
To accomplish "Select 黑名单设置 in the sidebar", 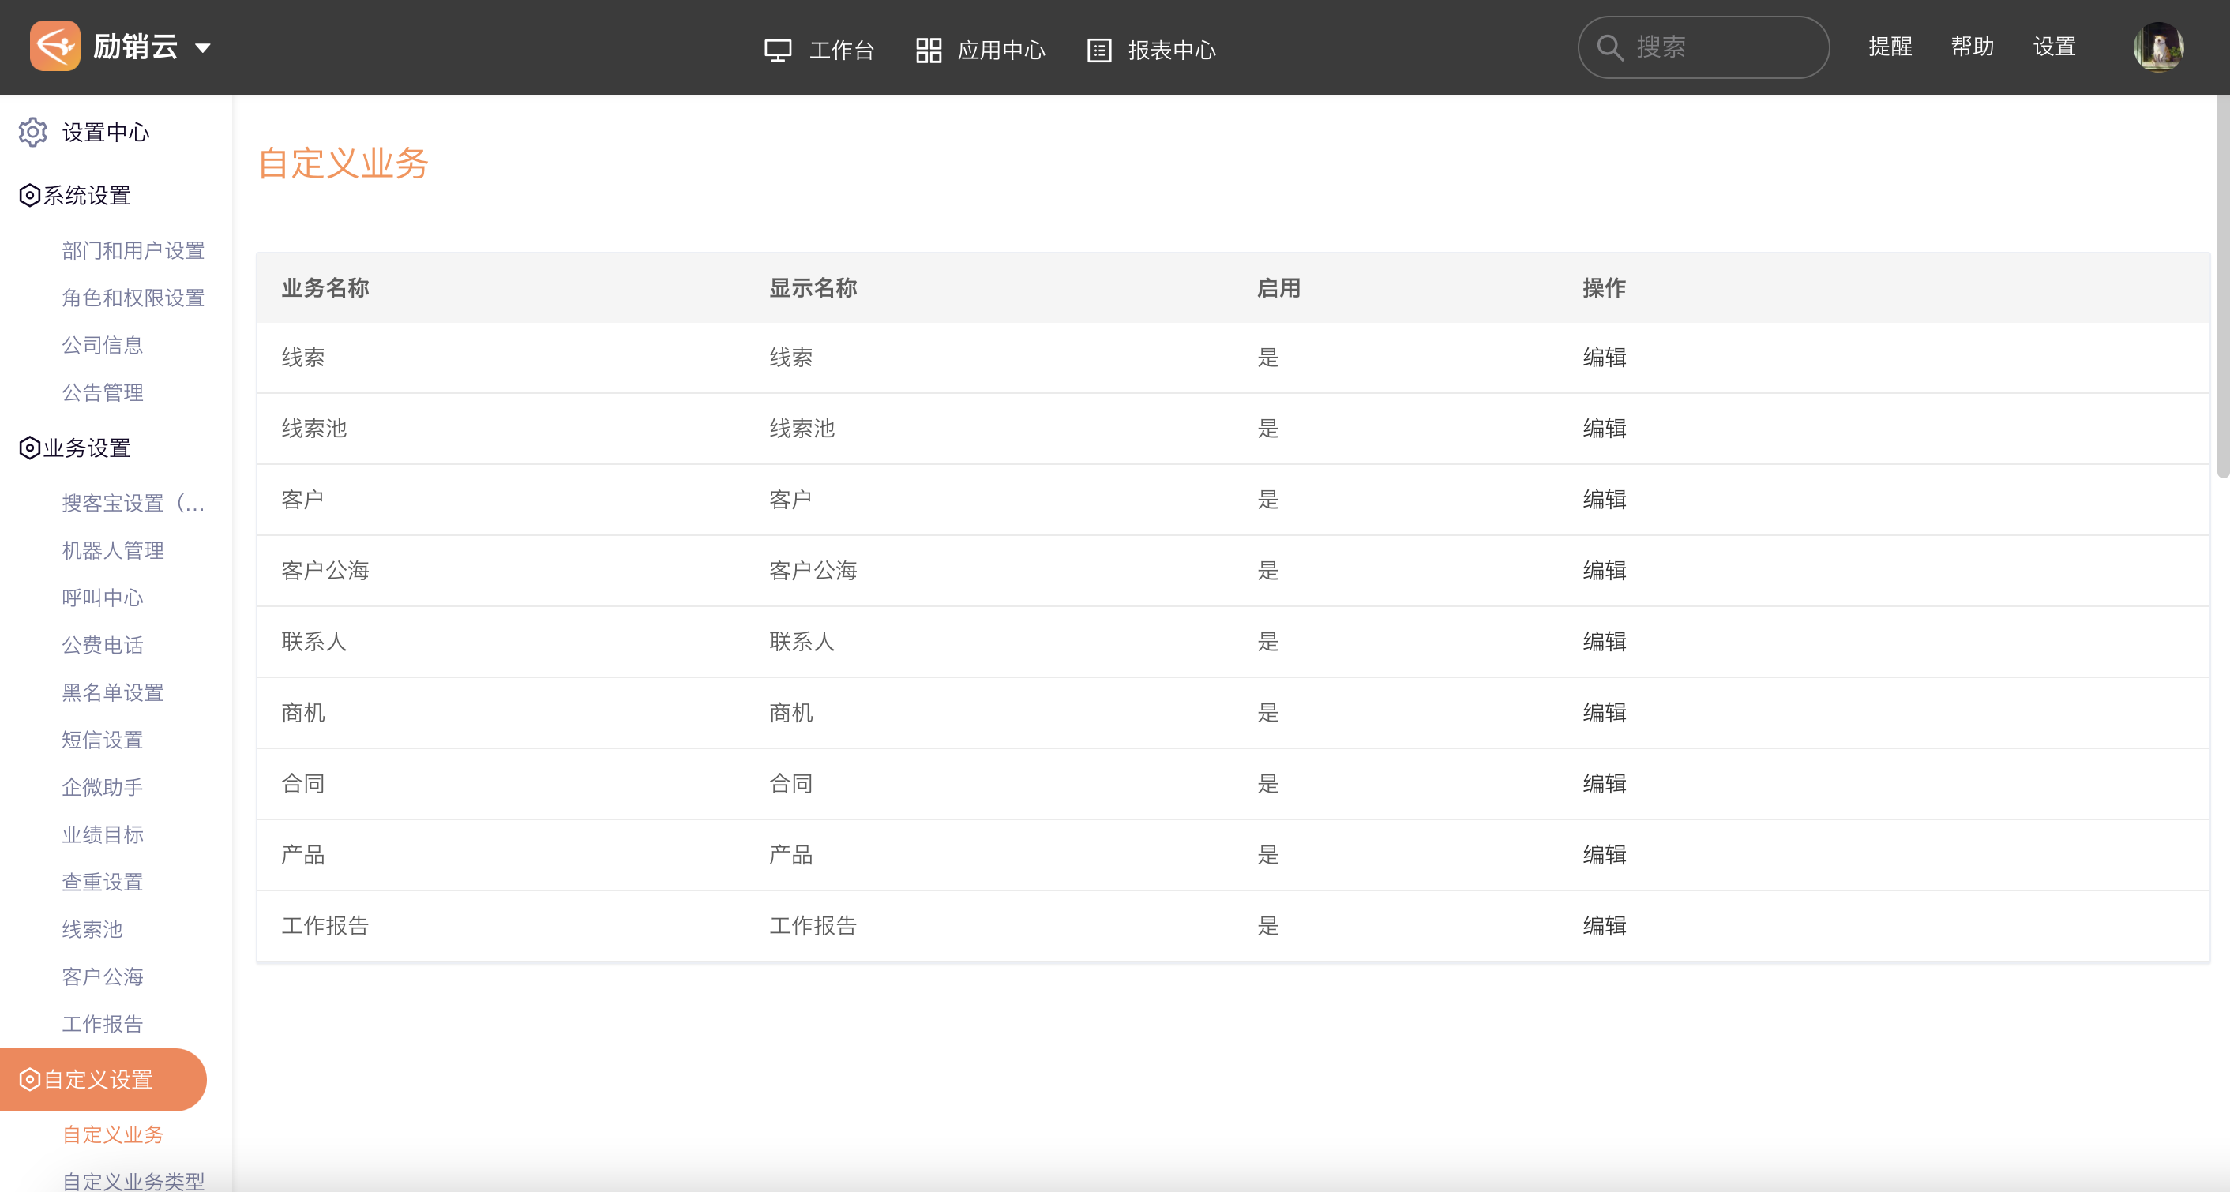I will [x=113, y=692].
